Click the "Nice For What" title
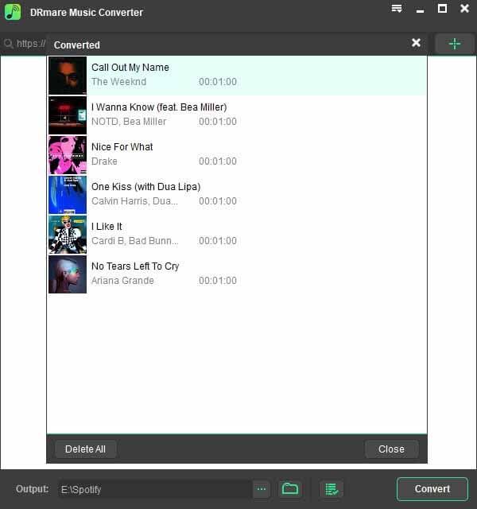This screenshot has height=509, width=477. (122, 147)
